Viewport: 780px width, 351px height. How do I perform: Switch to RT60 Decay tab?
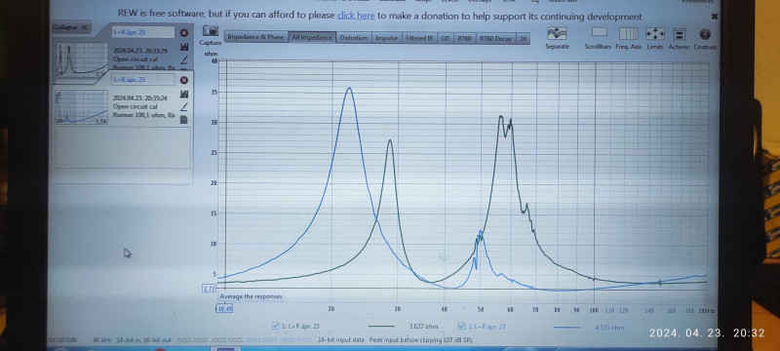495,38
